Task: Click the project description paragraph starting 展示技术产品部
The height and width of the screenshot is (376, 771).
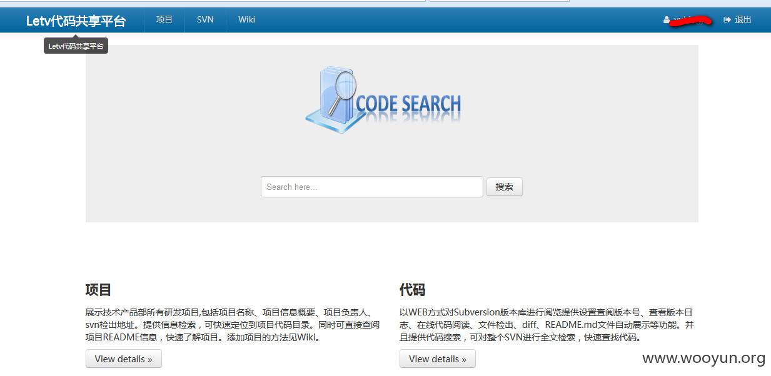Action: (233, 325)
